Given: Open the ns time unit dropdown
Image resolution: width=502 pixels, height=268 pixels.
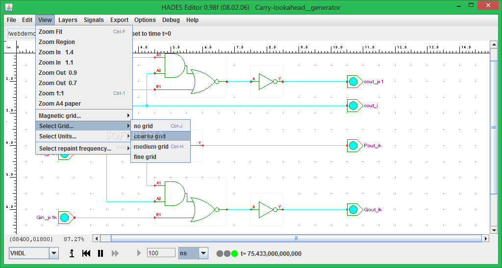Looking at the screenshot, I should [203, 253].
